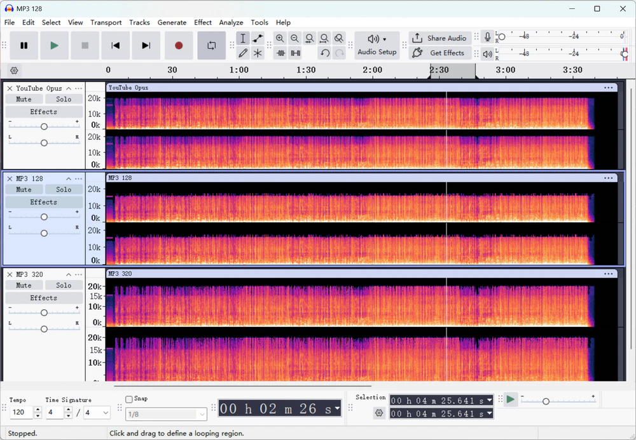Click the Get Effects button
Image resolution: width=636 pixels, height=440 pixels.
coord(440,53)
